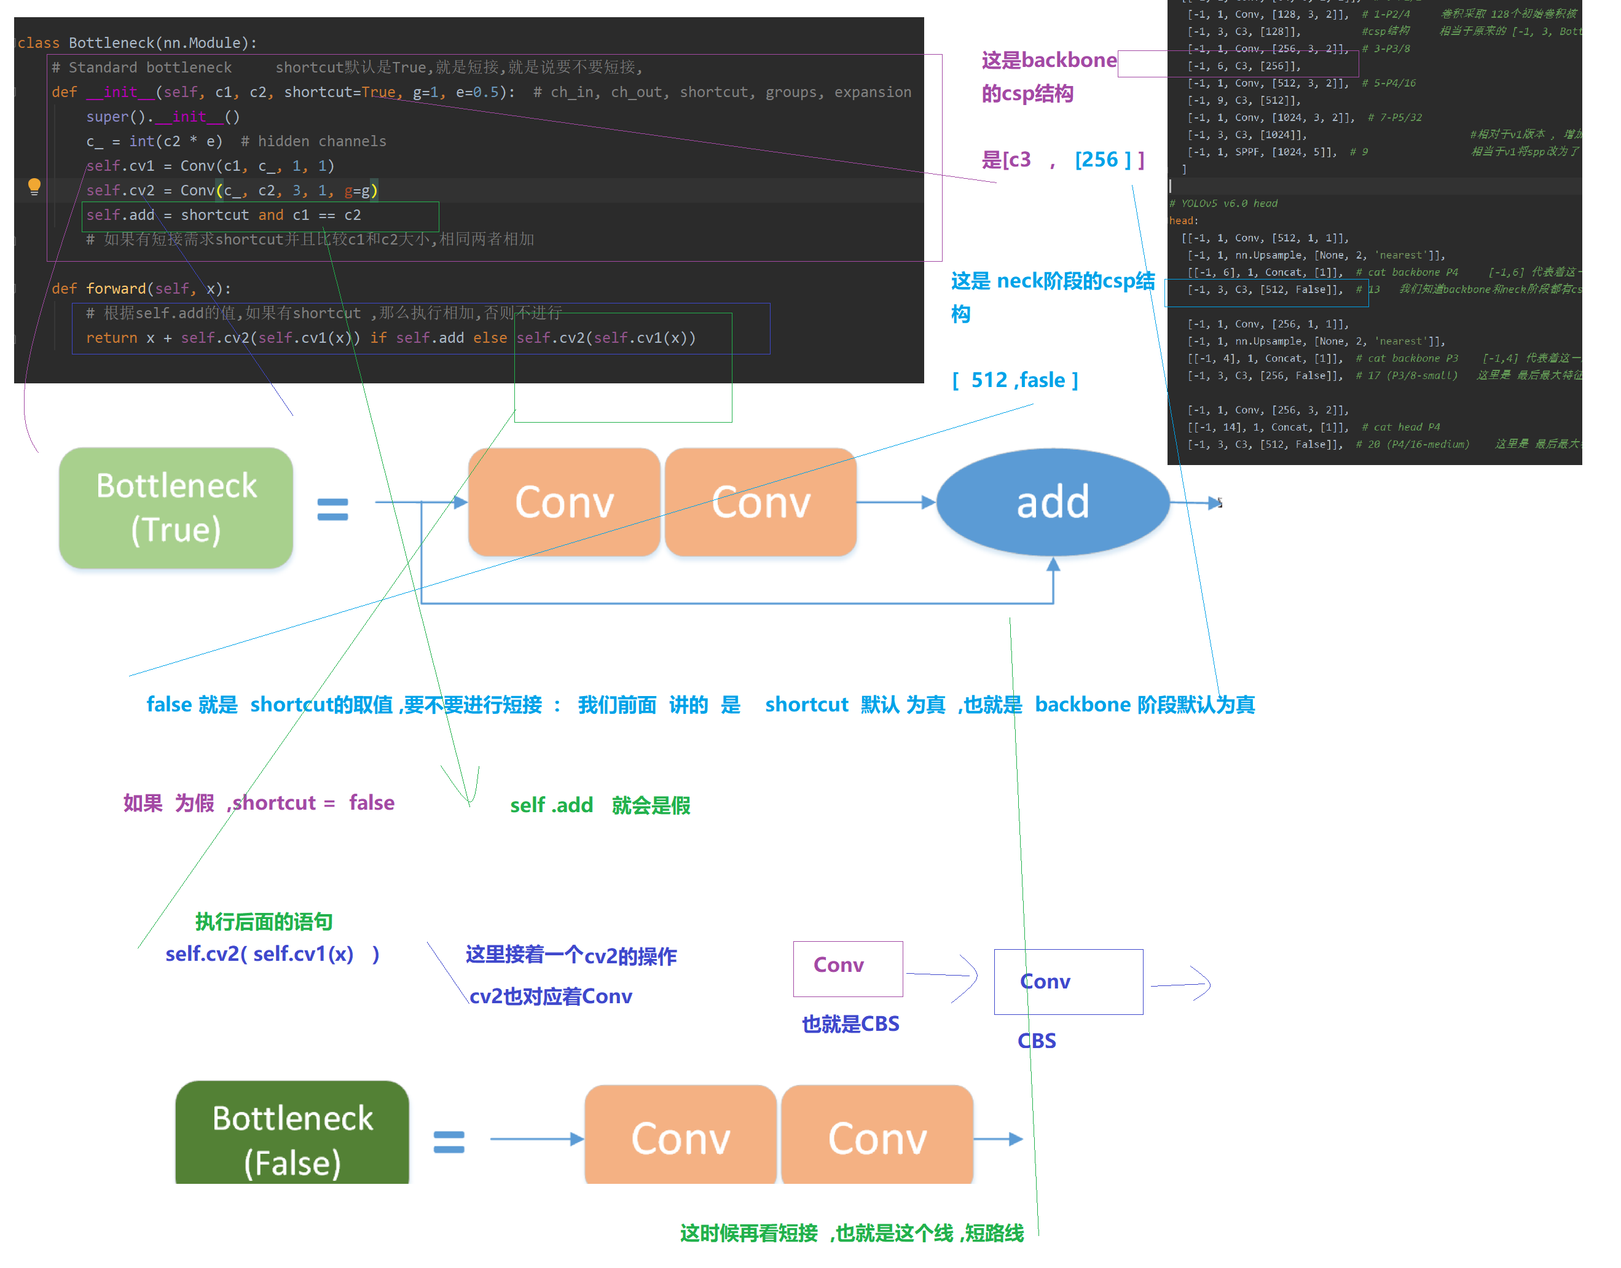Click yaml line '[-1, 6, C3, [256]]'

point(1244,65)
